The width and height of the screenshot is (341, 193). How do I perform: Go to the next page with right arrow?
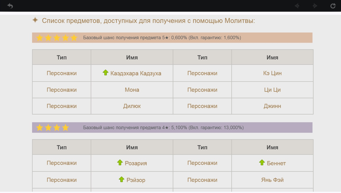[315, 6]
